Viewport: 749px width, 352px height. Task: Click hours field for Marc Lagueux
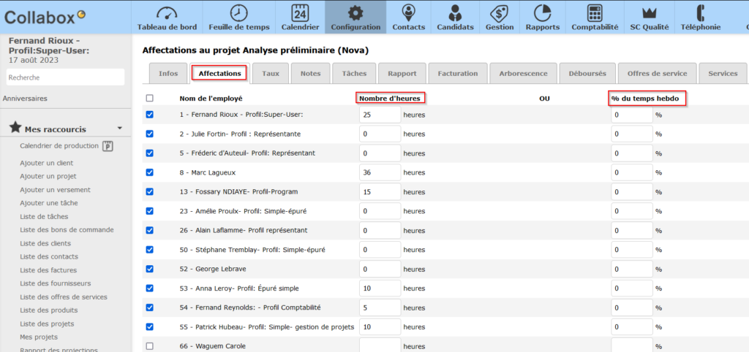380,172
